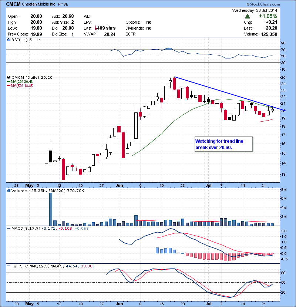Click the MA(20) 20.43 legend text
Viewport: 296px width, 307px height.
pos(22,82)
